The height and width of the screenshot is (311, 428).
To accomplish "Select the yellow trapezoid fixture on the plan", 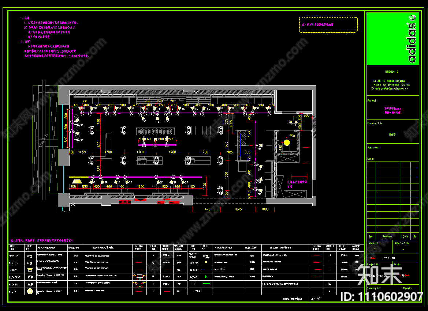I will pyautogui.click(x=77, y=180).
